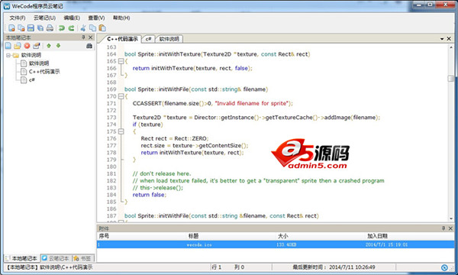Image resolution: width=458 pixels, height=275 pixels.
Task: Collapse code fold at line 165
Action: pyautogui.click(x=121, y=61)
